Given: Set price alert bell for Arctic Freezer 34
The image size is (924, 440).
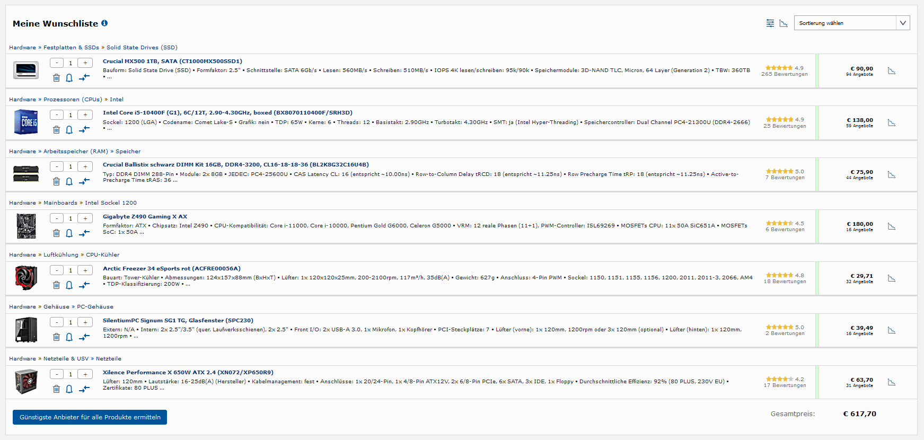Looking at the screenshot, I should coord(69,285).
